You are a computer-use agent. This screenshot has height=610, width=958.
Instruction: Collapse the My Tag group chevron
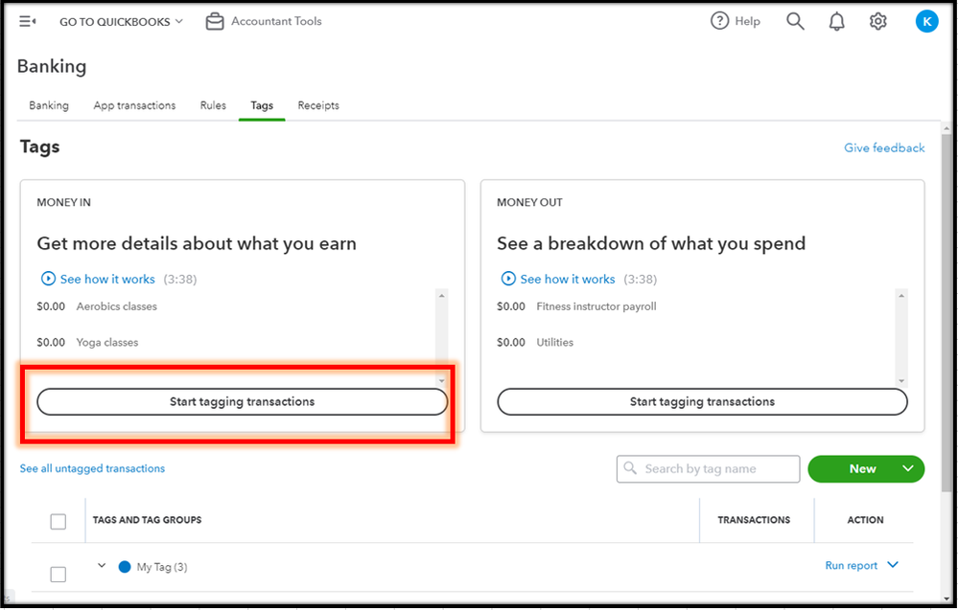102,566
